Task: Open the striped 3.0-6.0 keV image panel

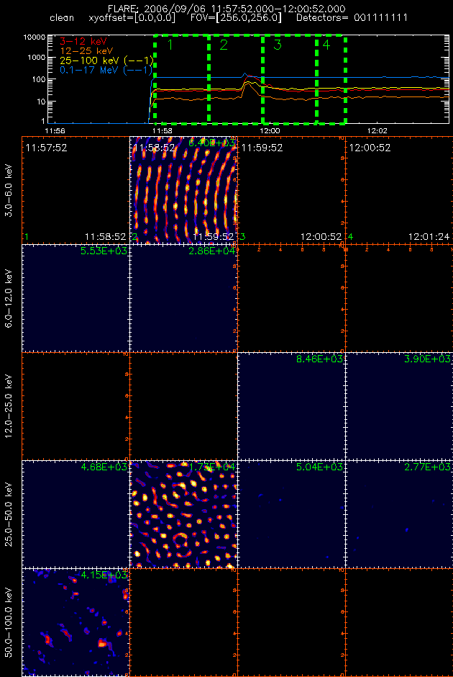Action: [183, 189]
